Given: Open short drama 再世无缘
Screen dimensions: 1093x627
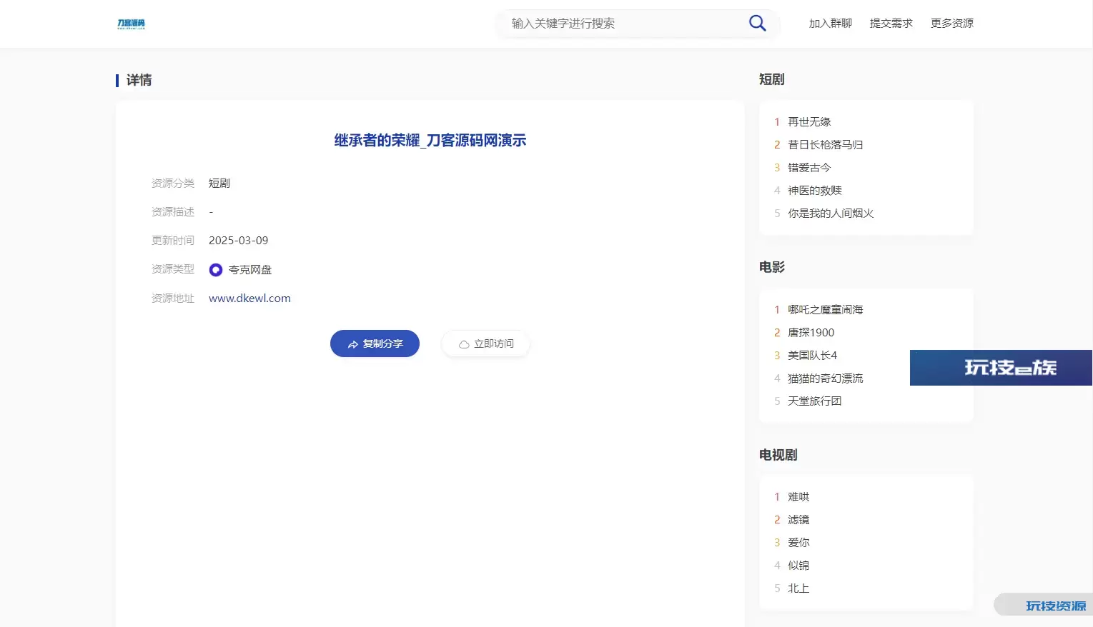Looking at the screenshot, I should point(809,122).
